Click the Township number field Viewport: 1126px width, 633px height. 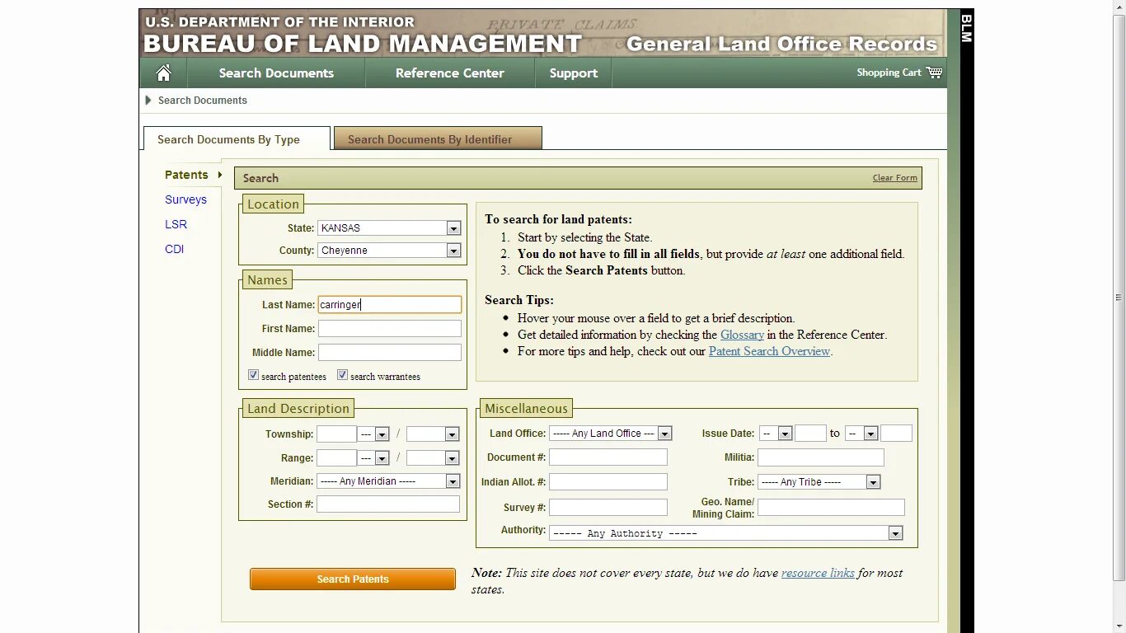pyautogui.click(x=336, y=434)
